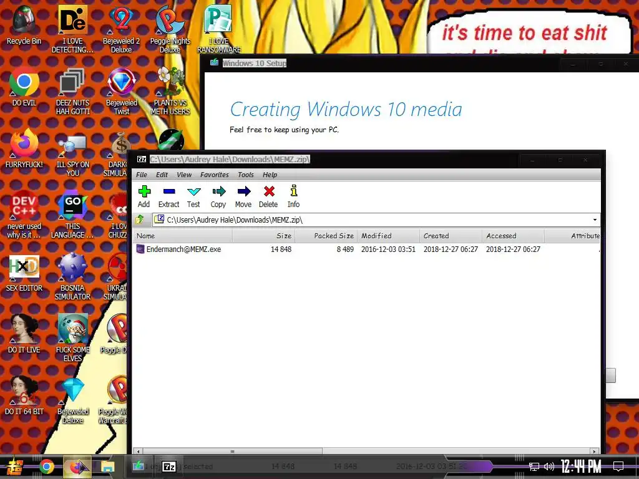
Task: Click the packed size value 8 489
Action: [x=344, y=249]
